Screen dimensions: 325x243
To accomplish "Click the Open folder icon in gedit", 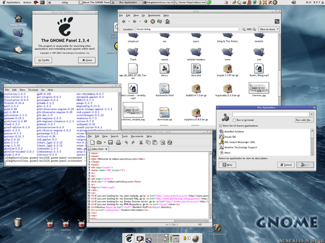I will [x=100, y=142].
